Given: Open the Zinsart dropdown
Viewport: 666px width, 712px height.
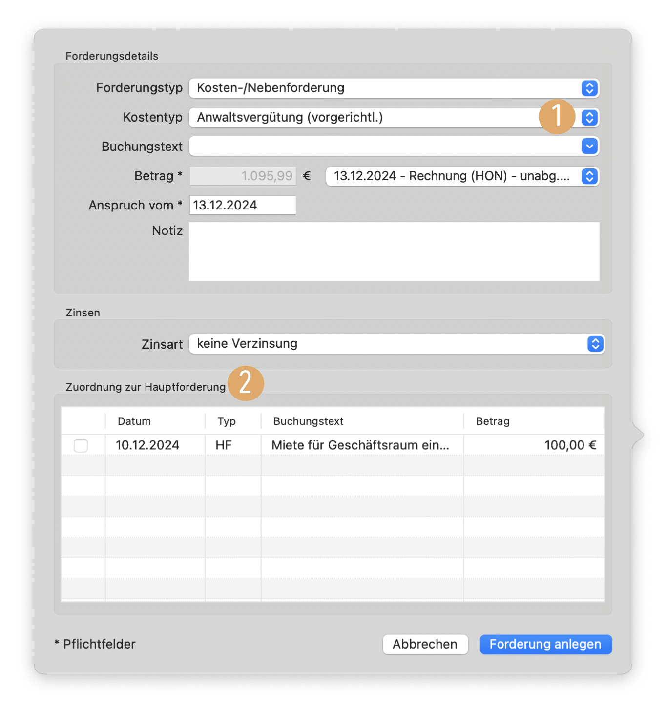Looking at the screenshot, I should tap(397, 344).
